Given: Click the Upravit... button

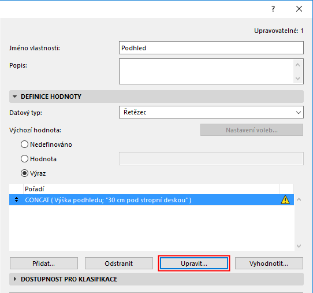Looking at the screenshot, I should click(194, 264).
